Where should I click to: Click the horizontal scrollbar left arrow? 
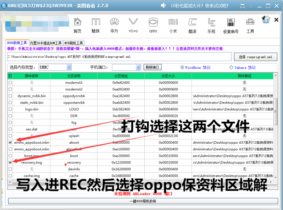point(10,182)
